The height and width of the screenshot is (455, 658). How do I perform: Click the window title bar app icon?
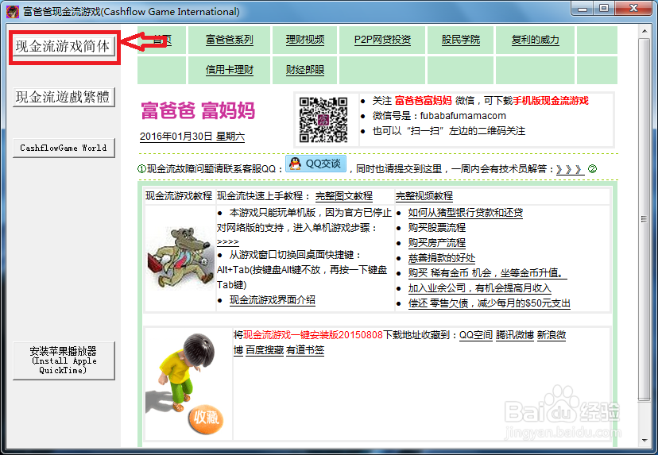tap(12, 11)
